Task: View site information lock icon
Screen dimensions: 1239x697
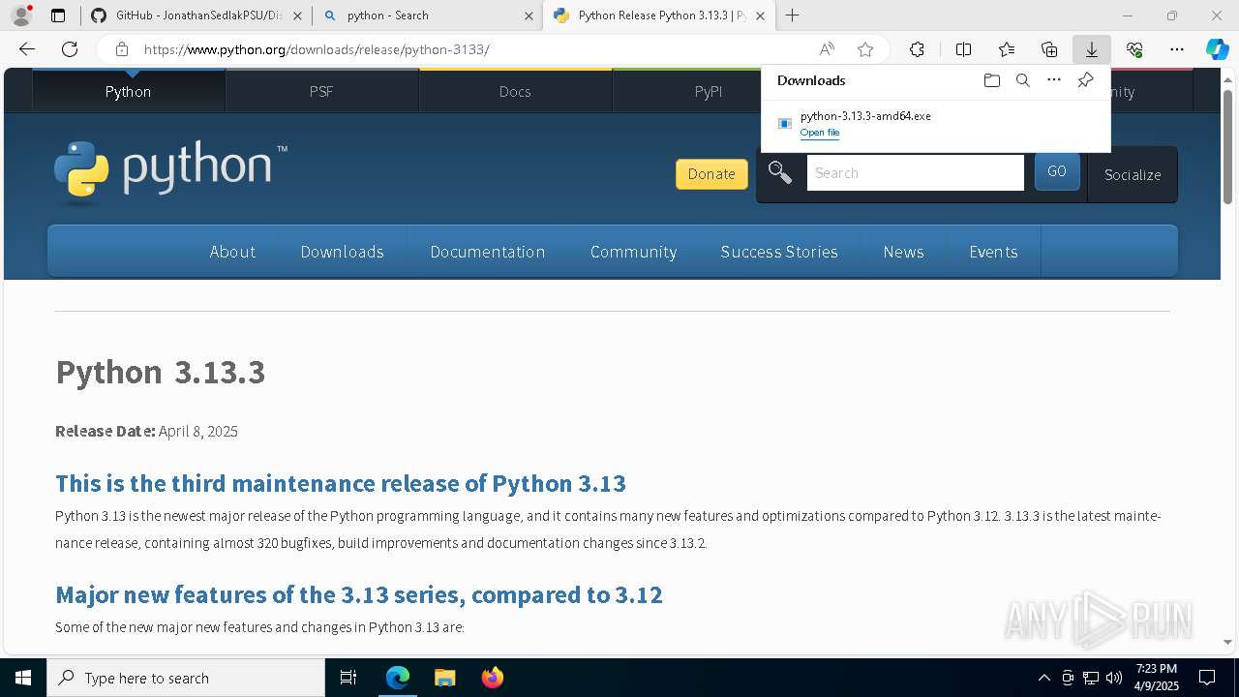Action: tap(121, 49)
